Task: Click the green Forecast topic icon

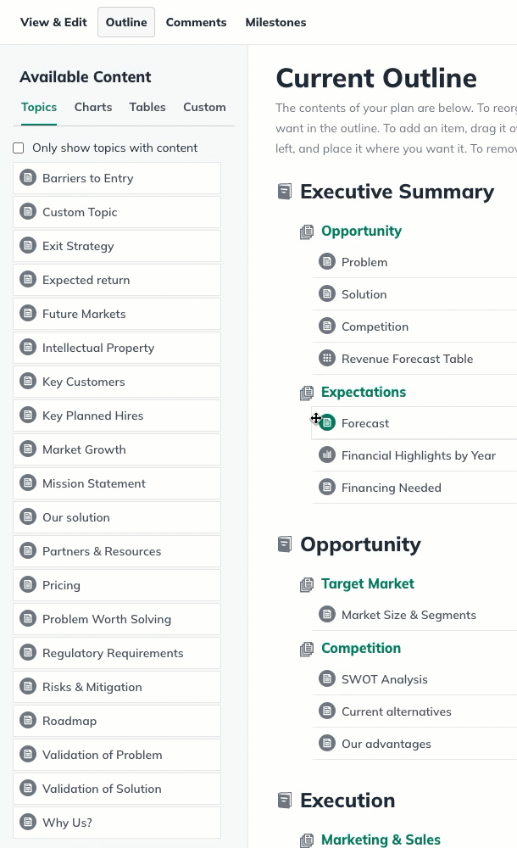Action: (327, 422)
